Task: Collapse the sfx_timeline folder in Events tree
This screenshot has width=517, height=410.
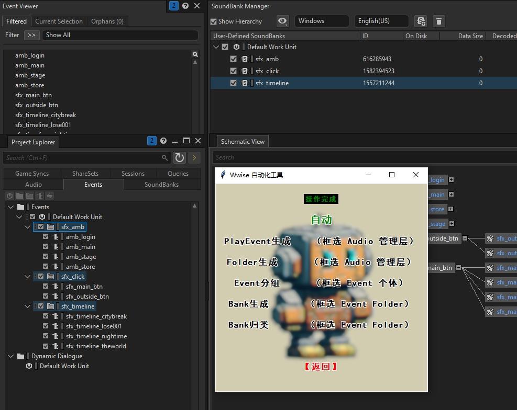Action: [27, 306]
